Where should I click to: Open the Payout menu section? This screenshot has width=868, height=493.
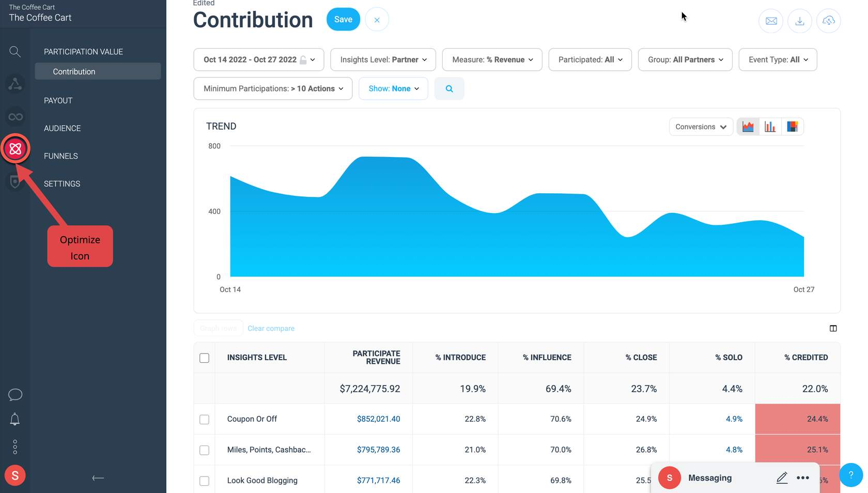tap(58, 101)
